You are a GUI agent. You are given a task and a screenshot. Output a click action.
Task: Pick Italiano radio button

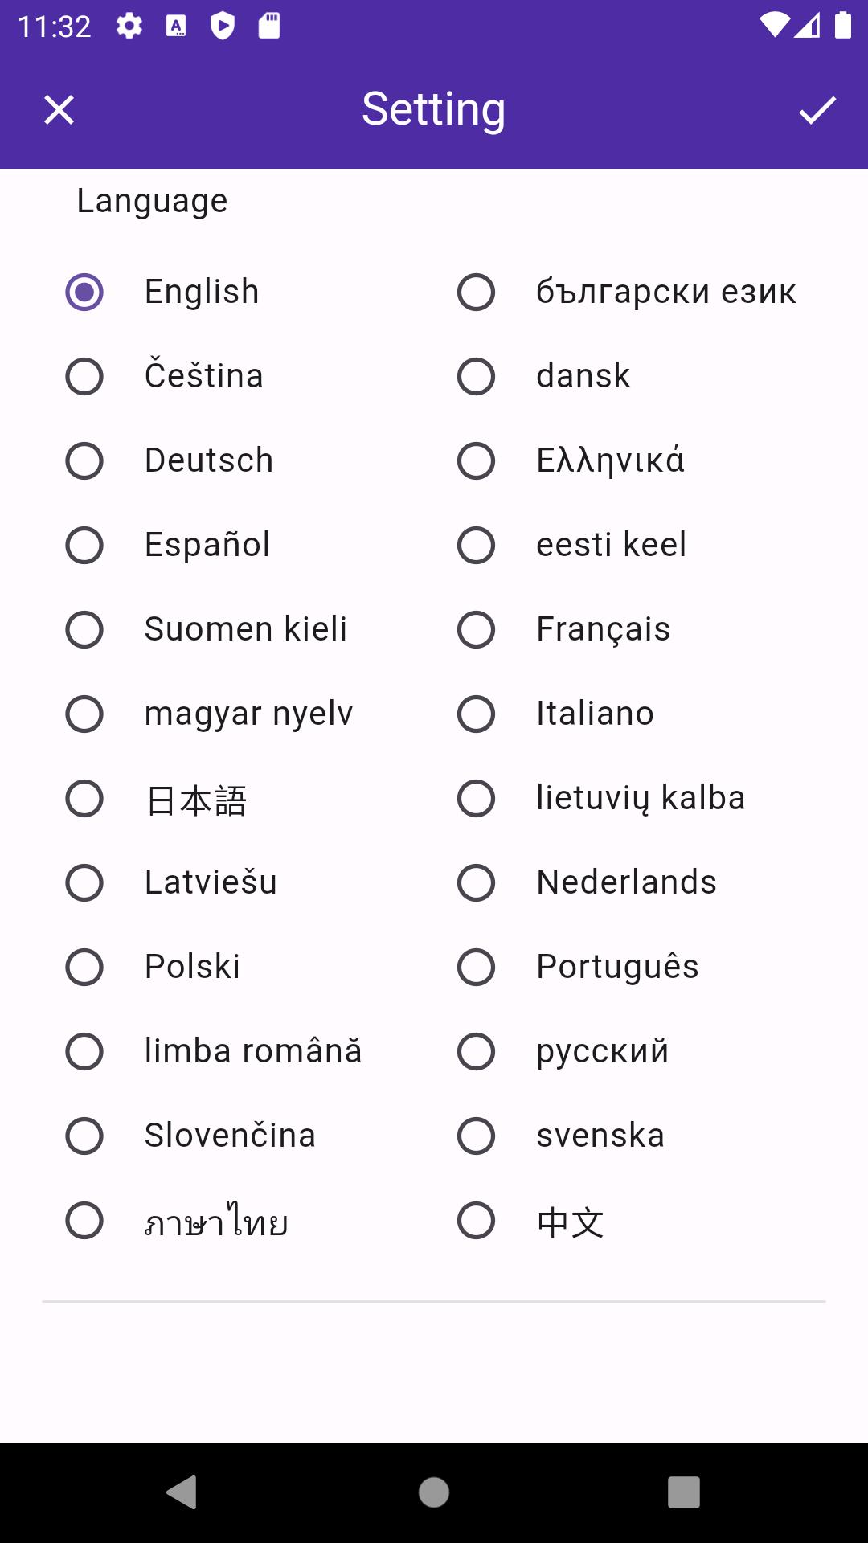tap(476, 714)
